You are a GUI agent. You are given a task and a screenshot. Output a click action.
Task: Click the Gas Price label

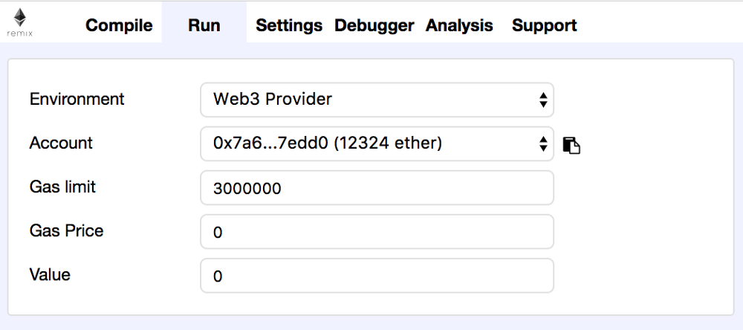point(66,230)
